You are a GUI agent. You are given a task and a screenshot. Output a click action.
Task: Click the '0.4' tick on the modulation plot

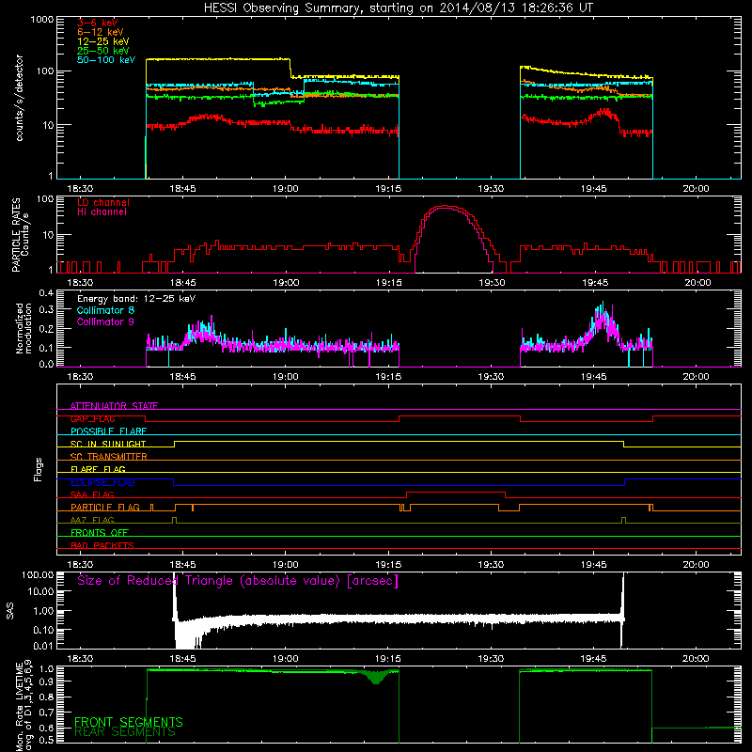click(46, 293)
